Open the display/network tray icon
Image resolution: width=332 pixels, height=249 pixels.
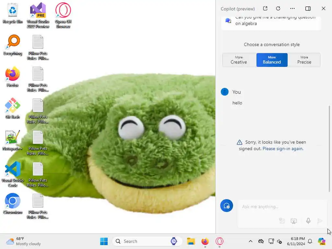[x=271, y=241]
